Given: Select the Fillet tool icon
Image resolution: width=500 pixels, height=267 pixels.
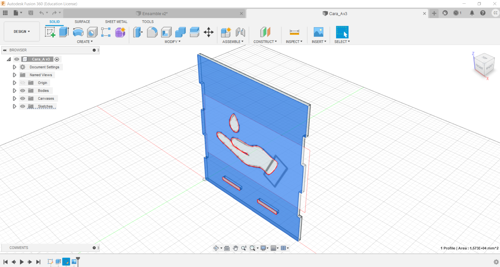Looking at the screenshot, I should (152, 32).
